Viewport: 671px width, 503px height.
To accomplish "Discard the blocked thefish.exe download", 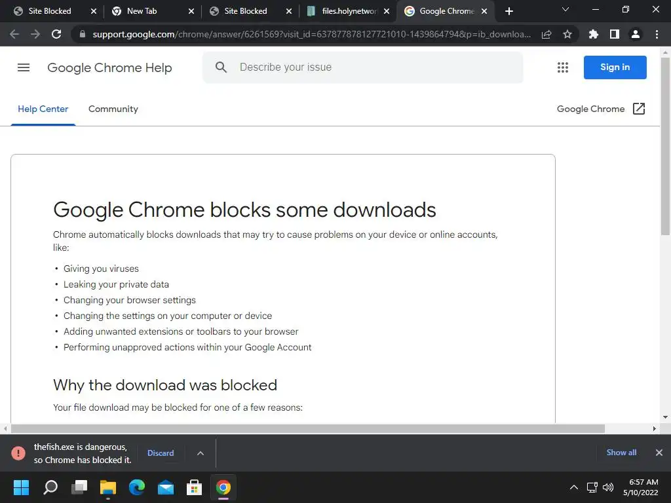I will pyautogui.click(x=161, y=453).
